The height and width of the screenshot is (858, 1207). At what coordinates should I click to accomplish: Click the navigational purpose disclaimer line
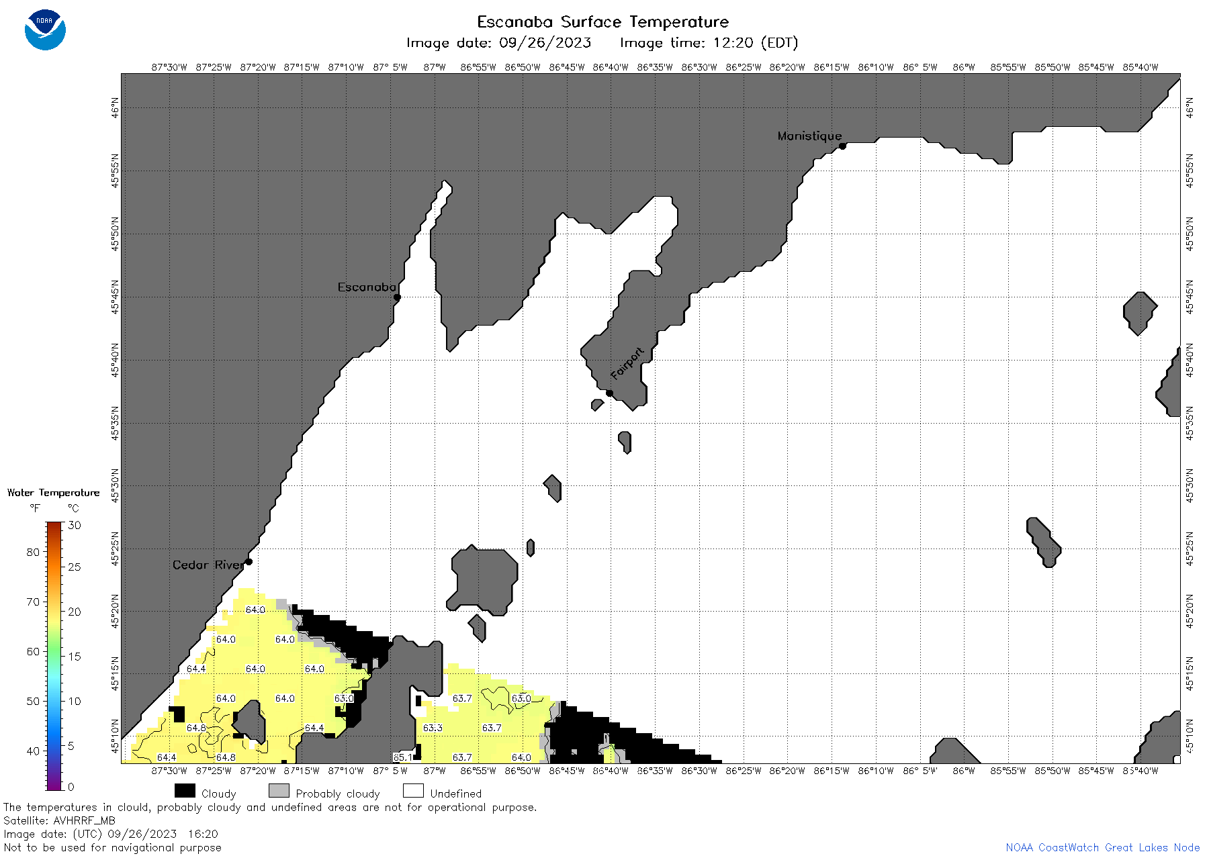tap(112, 847)
